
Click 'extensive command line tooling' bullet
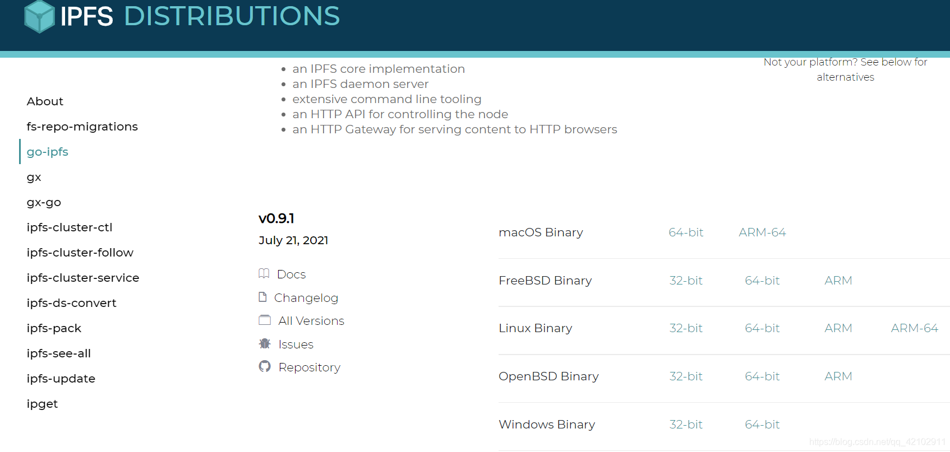[x=387, y=99]
